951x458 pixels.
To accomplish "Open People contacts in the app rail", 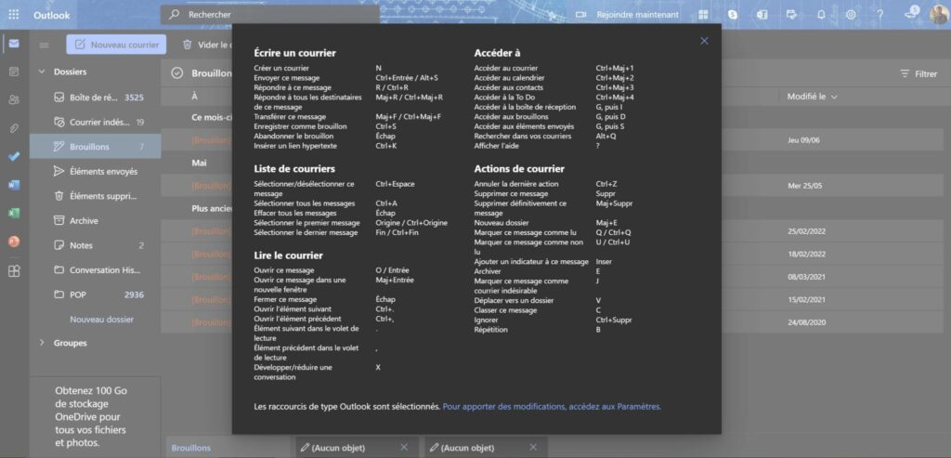I will click(x=14, y=100).
